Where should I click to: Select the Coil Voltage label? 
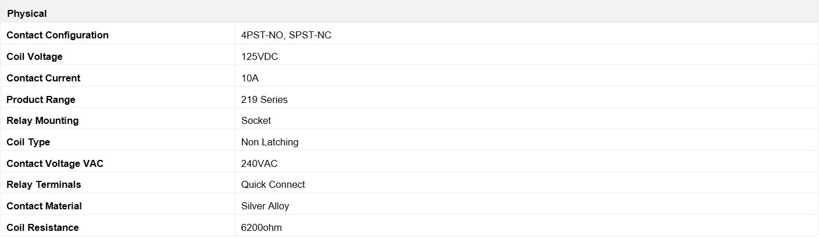34,56
